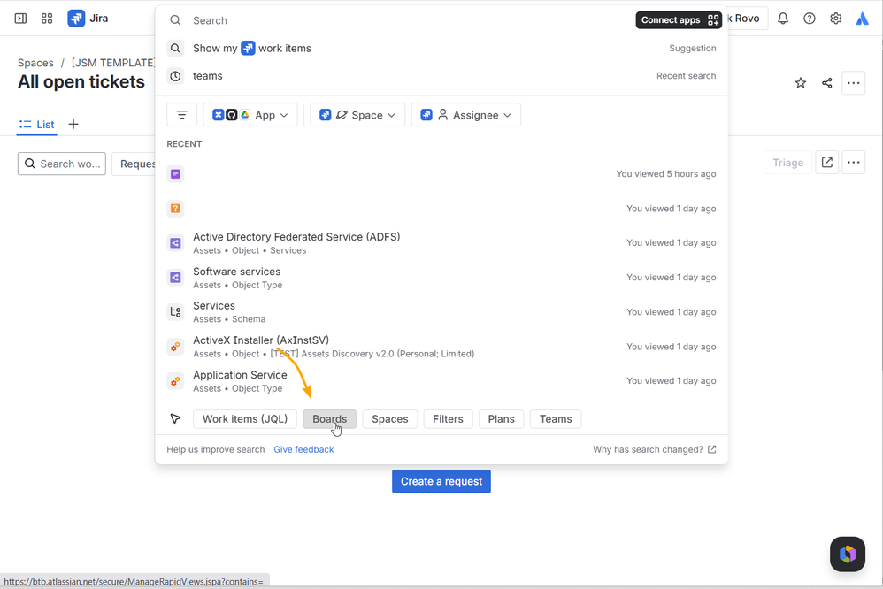Open queue in new window icon
This screenshot has height=589, width=883.
[x=826, y=163]
